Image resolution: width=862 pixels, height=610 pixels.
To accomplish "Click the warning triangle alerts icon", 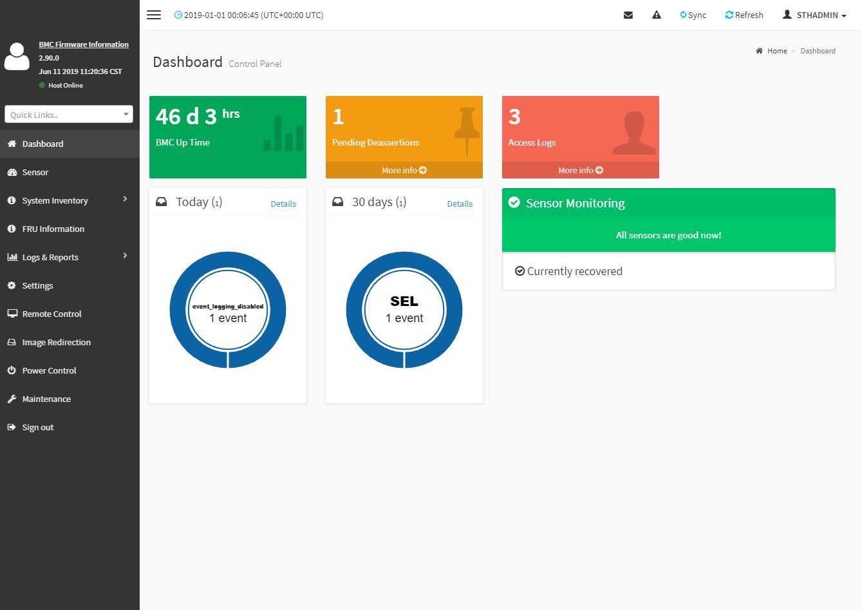I will [x=657, y=15].
